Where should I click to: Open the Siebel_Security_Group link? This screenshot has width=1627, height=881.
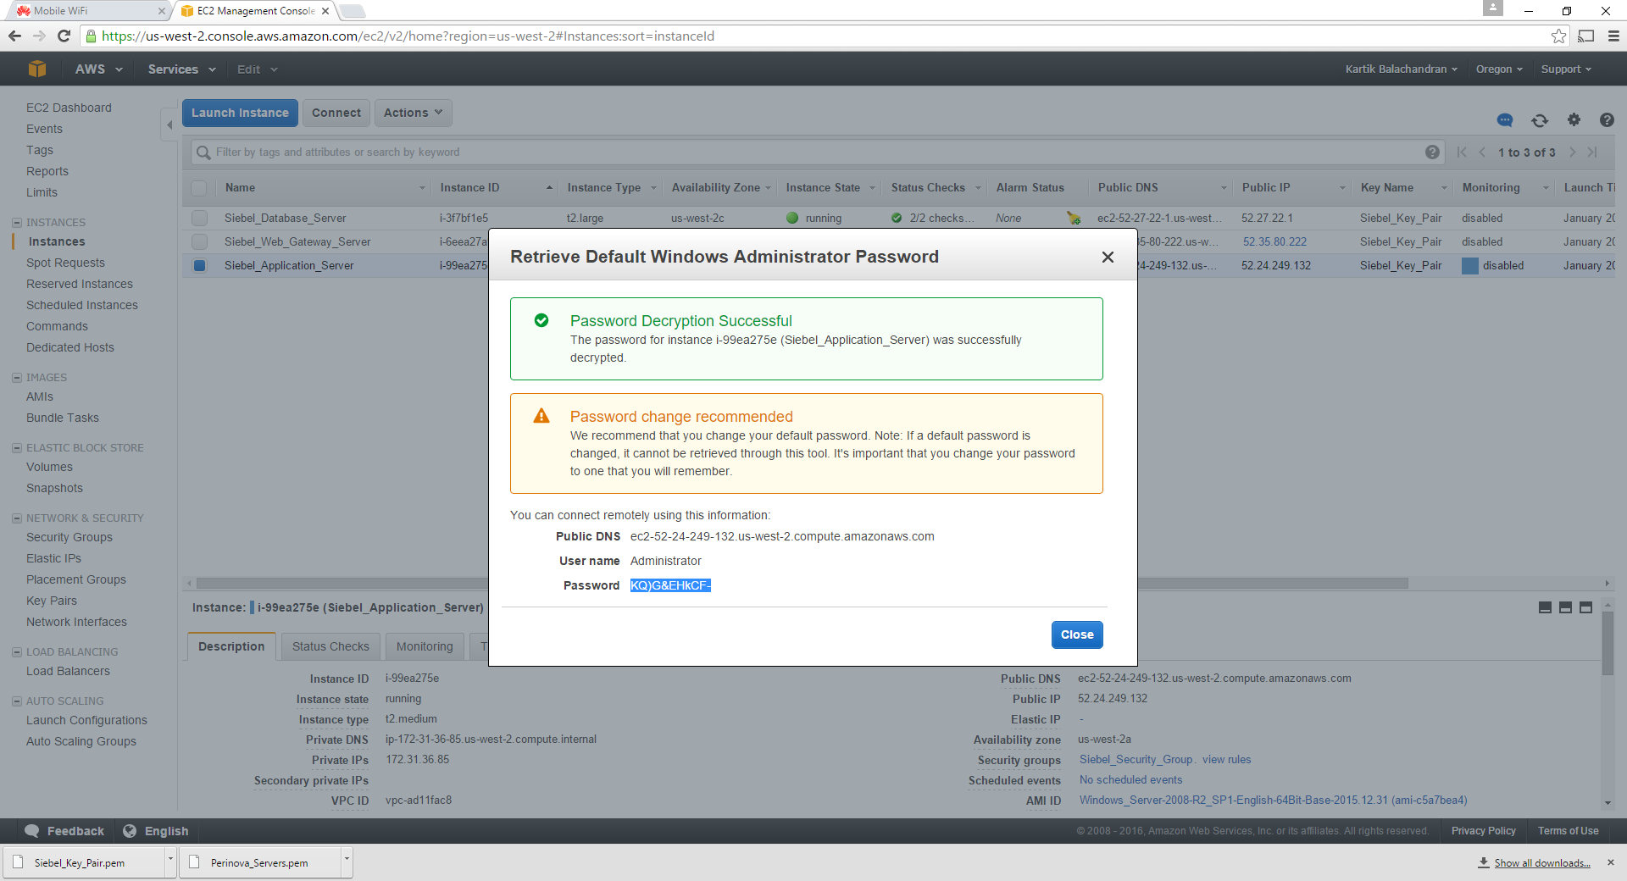coord(1136,760)
